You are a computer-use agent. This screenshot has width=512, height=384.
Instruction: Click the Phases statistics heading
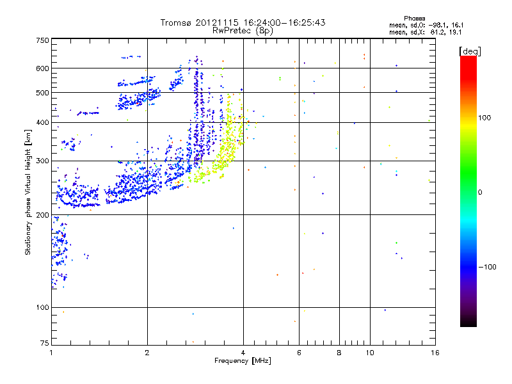point(414,19)
